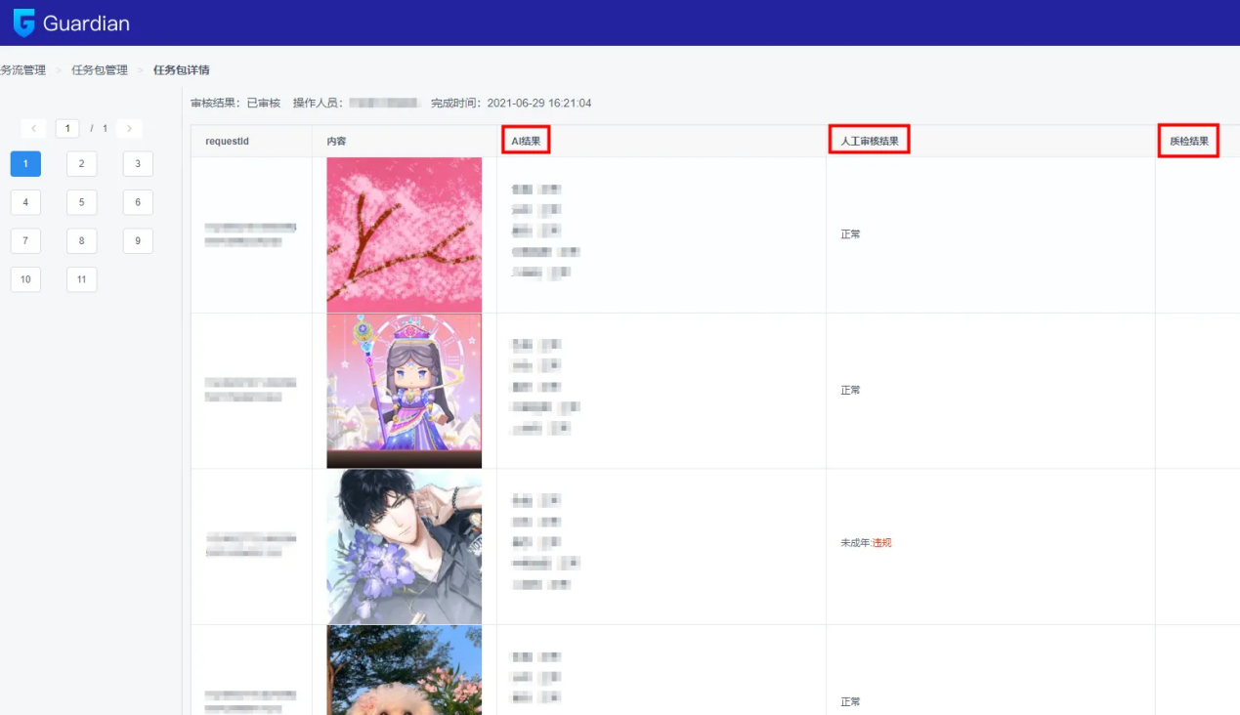The image size is (1240, 715).
Task: Open the fluffy dog photo thumbnail
Action: click(x=405, y=671)
